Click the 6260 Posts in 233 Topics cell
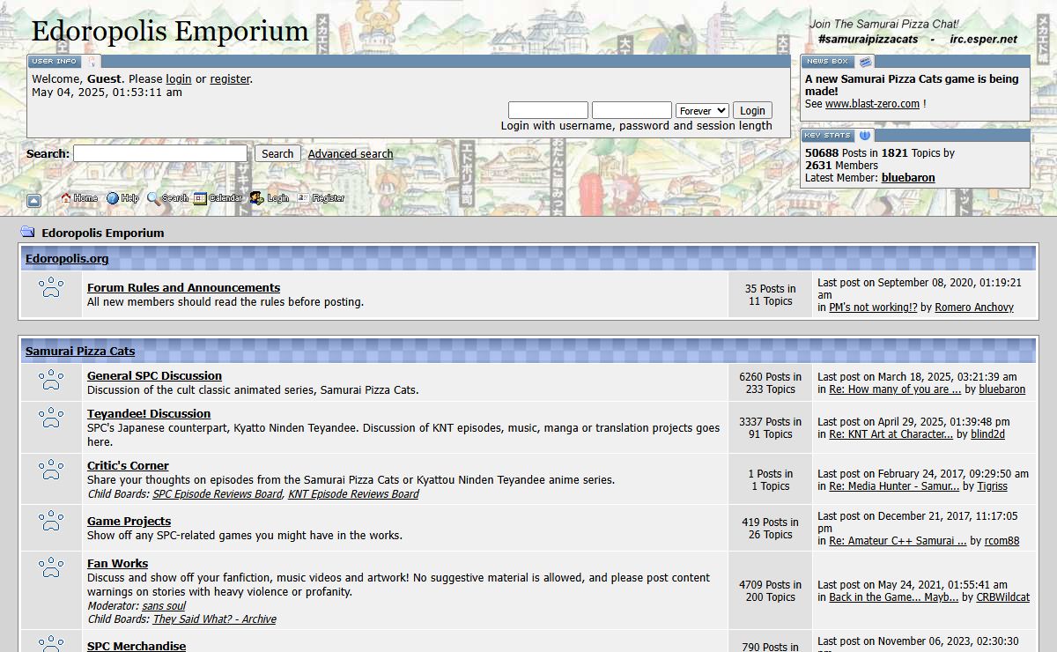Screen dimensions: 1057x652 coord(770,382)
